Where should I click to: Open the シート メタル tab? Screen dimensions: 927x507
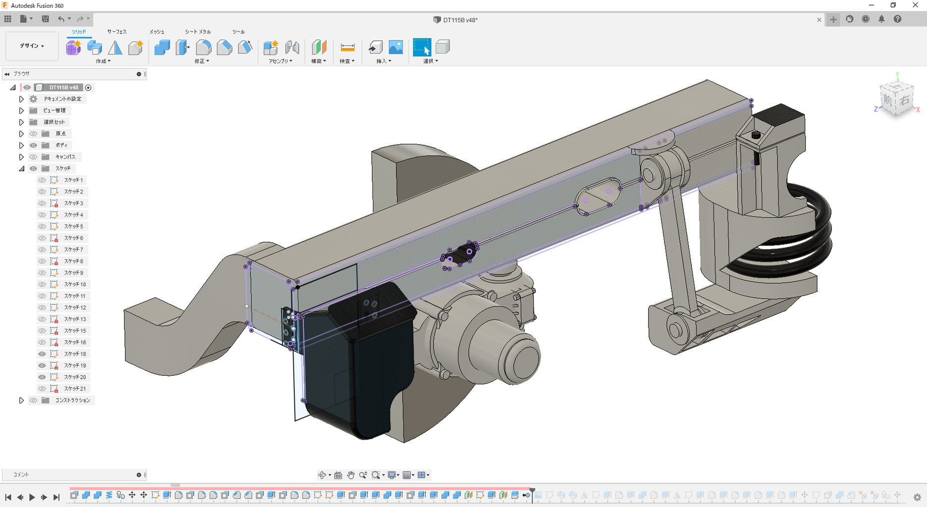click(198, 32)
